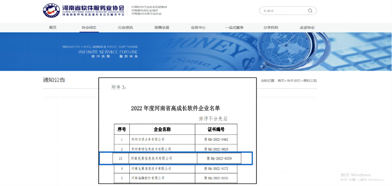Click the 企业名称 column header
This screenshot has height=186, width=392.
[162, 129]
